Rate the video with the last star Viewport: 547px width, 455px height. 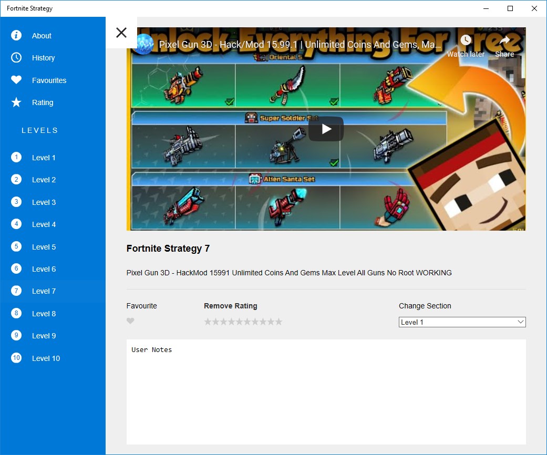[x=278, y=322]
